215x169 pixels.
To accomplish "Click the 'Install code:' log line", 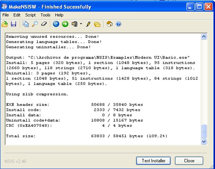I will pyautogui.click(x=73, y=110).
